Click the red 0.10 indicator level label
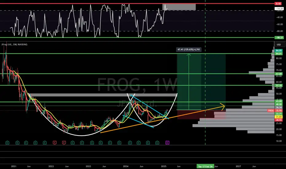286x169 pixels. coord(279,4)
